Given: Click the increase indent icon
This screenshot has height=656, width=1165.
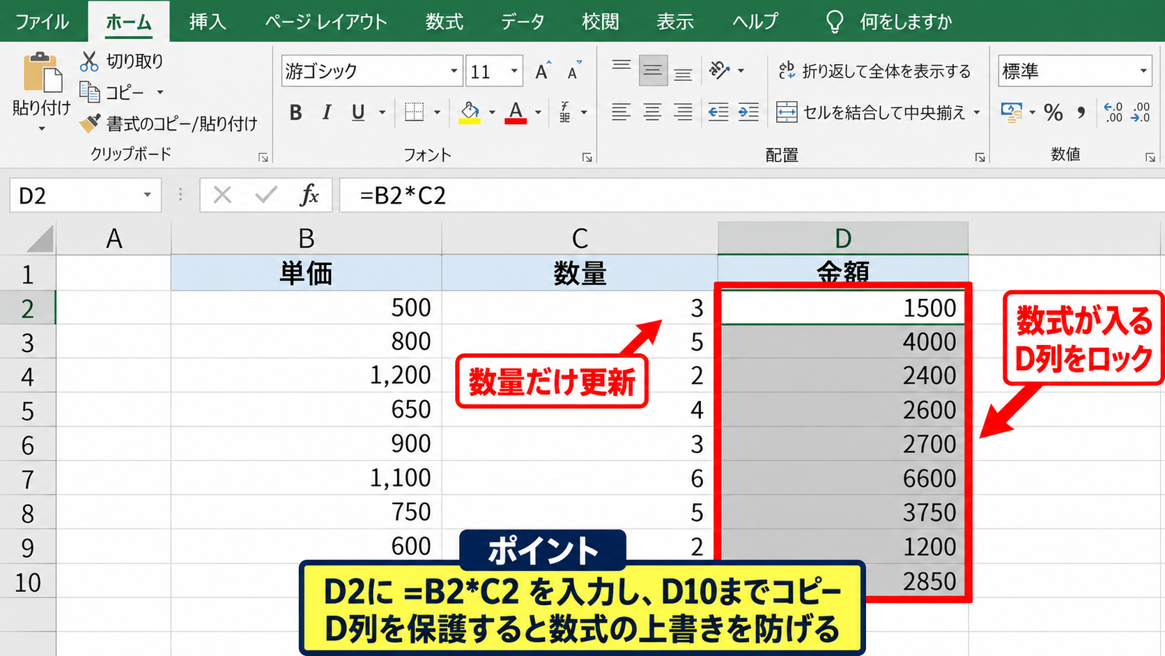Looking at the screenshot, I should (748, 112).
